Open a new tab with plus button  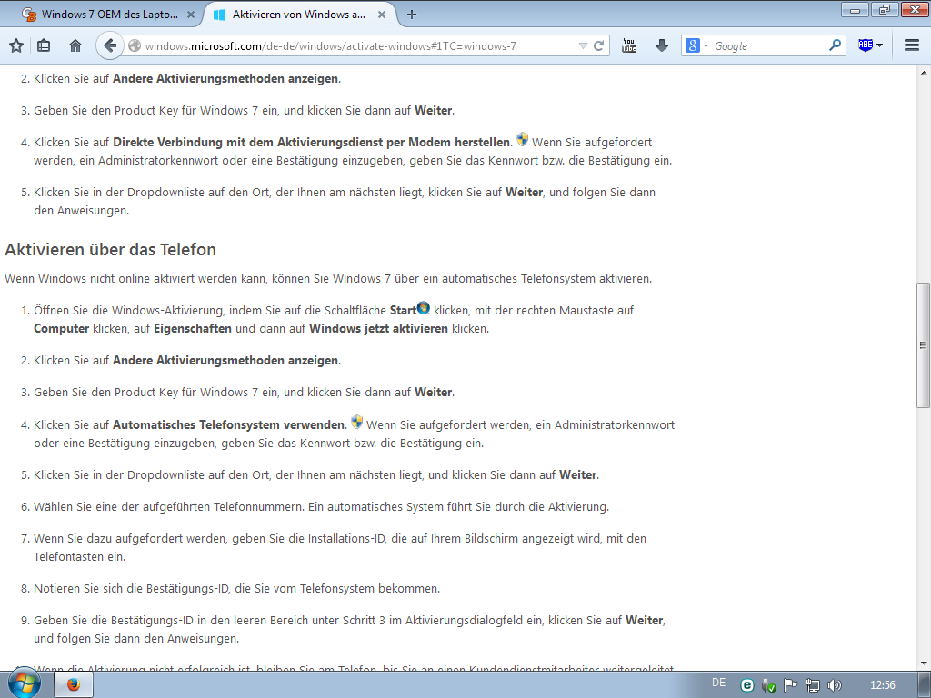412,15
